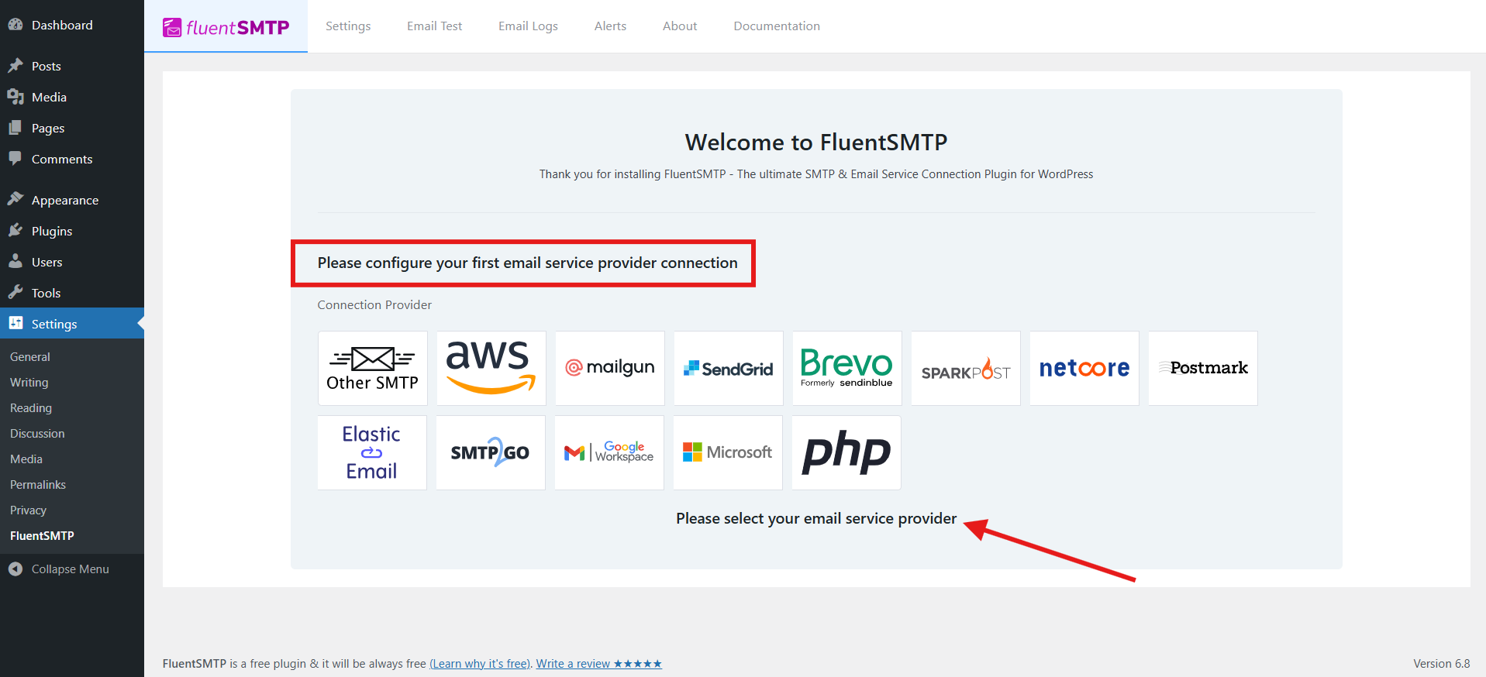Click the Collapse Menu arrow icon
This screenshot has width=1486, height=677.
16,569
